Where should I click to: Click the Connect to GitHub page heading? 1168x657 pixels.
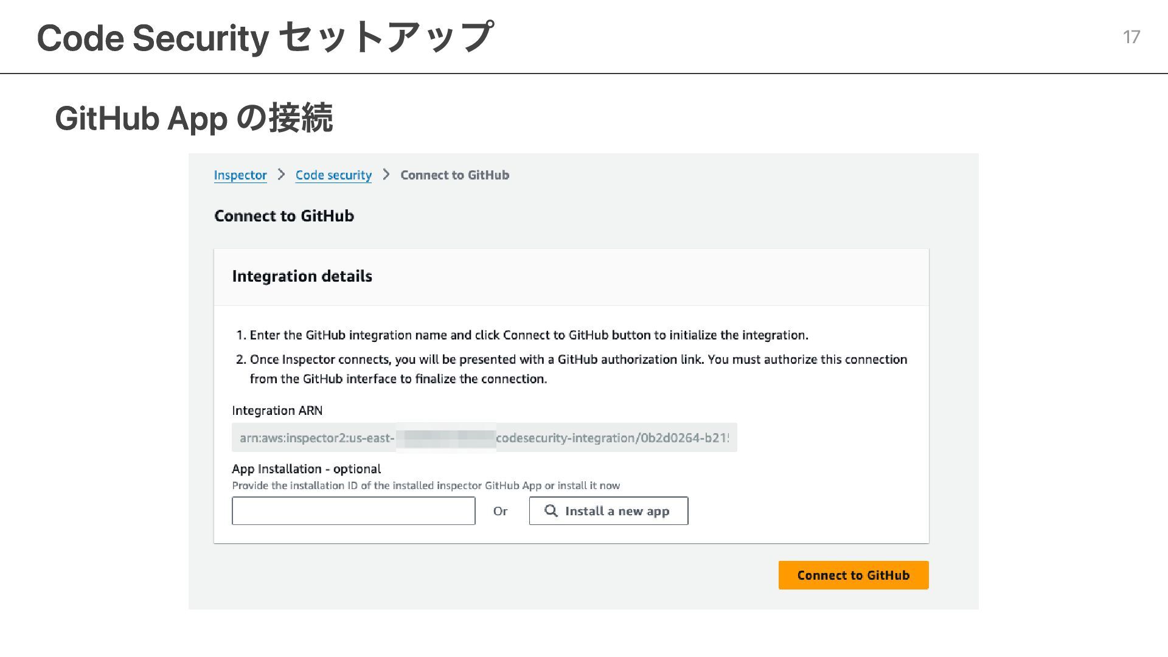coord(284,216)
